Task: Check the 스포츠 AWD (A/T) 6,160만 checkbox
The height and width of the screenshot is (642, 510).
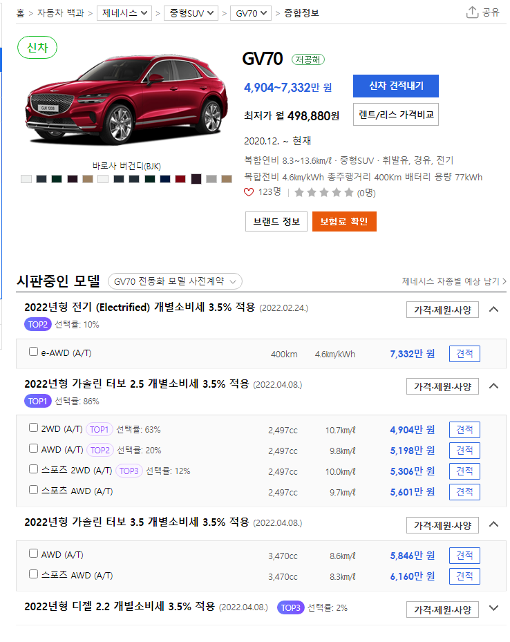Action: 34,574
